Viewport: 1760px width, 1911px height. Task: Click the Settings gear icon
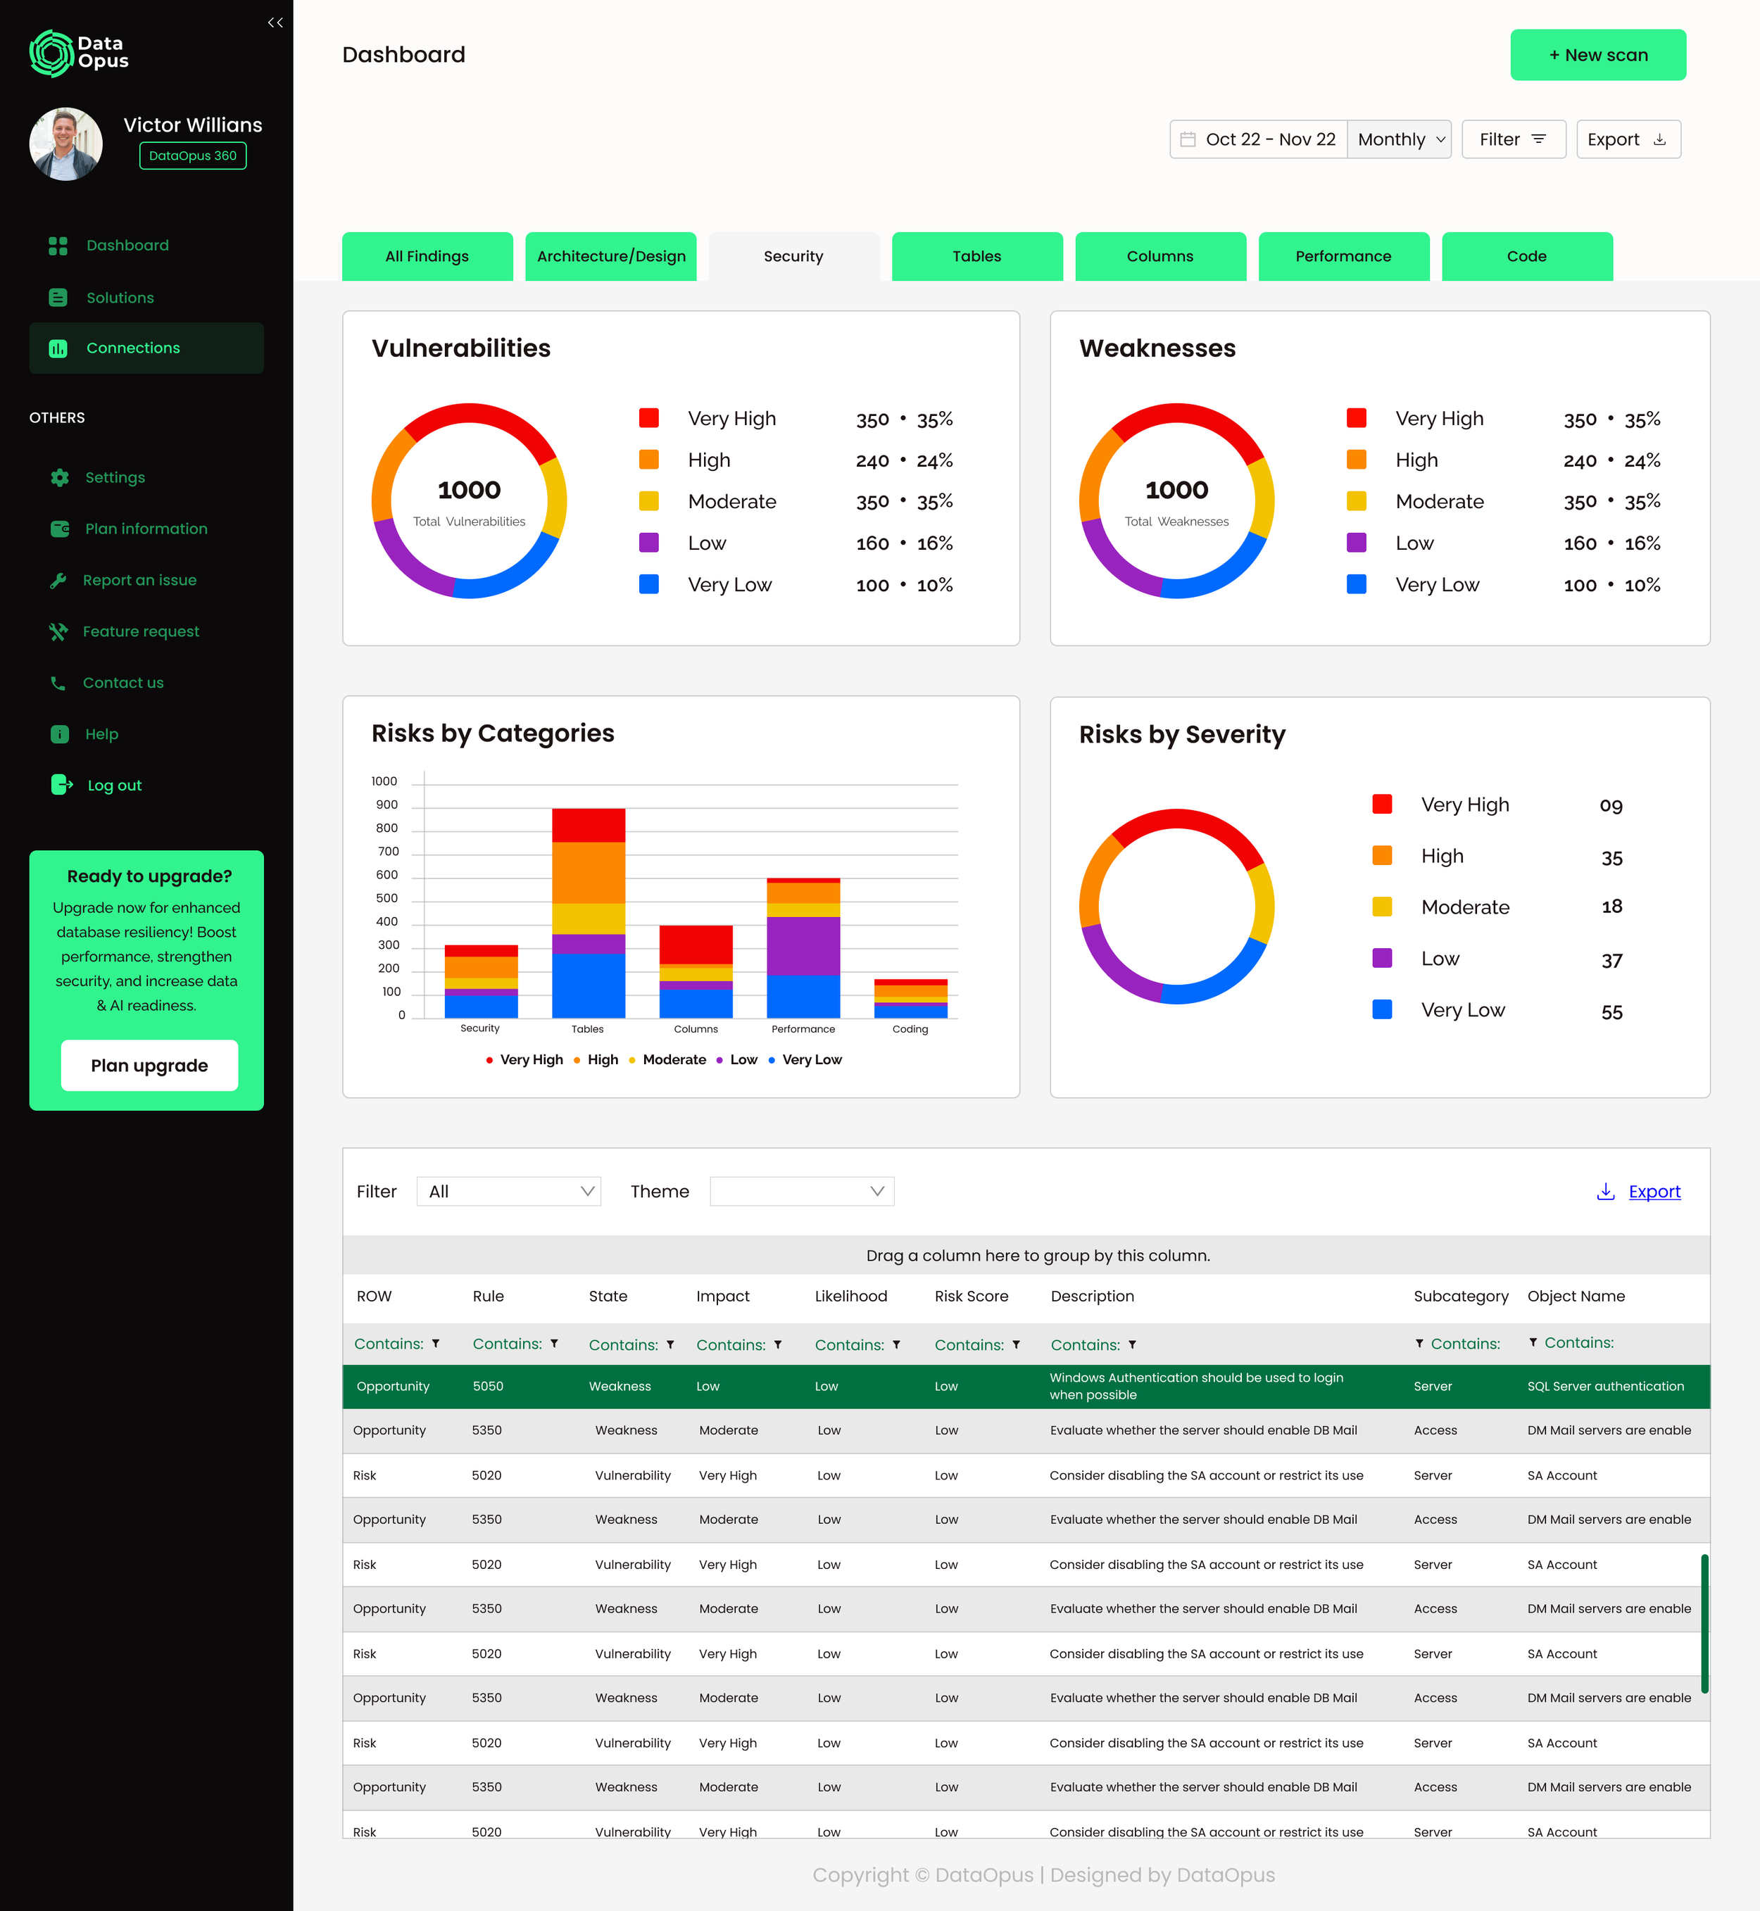point(60,478)
